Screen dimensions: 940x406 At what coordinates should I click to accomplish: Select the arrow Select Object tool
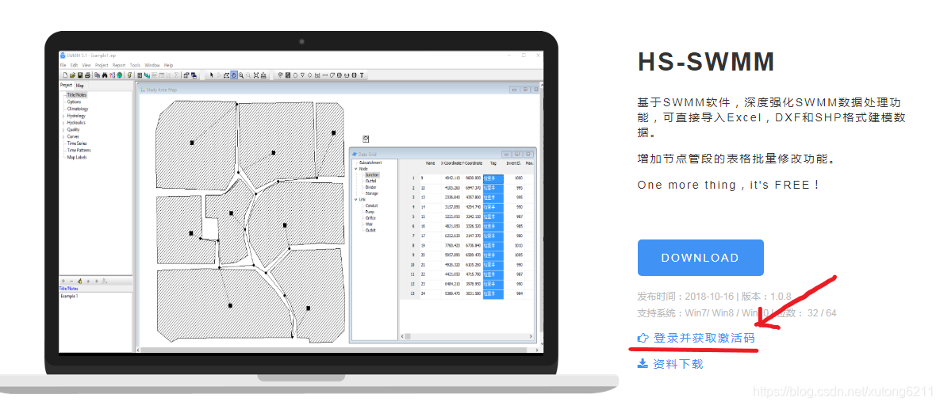[x=212, y=75]
